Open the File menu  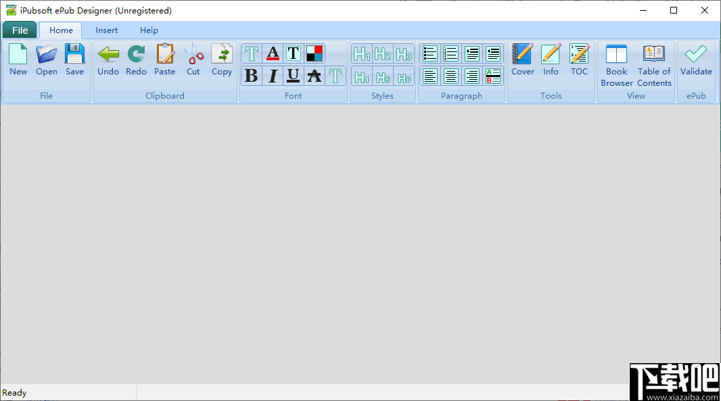[x=20, y=30]
